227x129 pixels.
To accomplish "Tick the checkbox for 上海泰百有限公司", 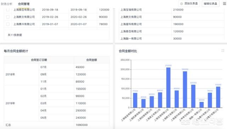I will [x=8, y=10].
